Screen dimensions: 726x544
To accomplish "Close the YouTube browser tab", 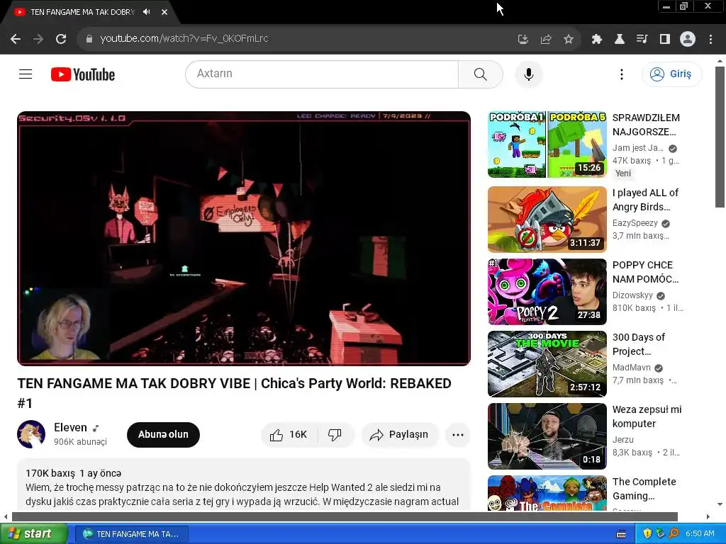I will (x=164, y=12).
